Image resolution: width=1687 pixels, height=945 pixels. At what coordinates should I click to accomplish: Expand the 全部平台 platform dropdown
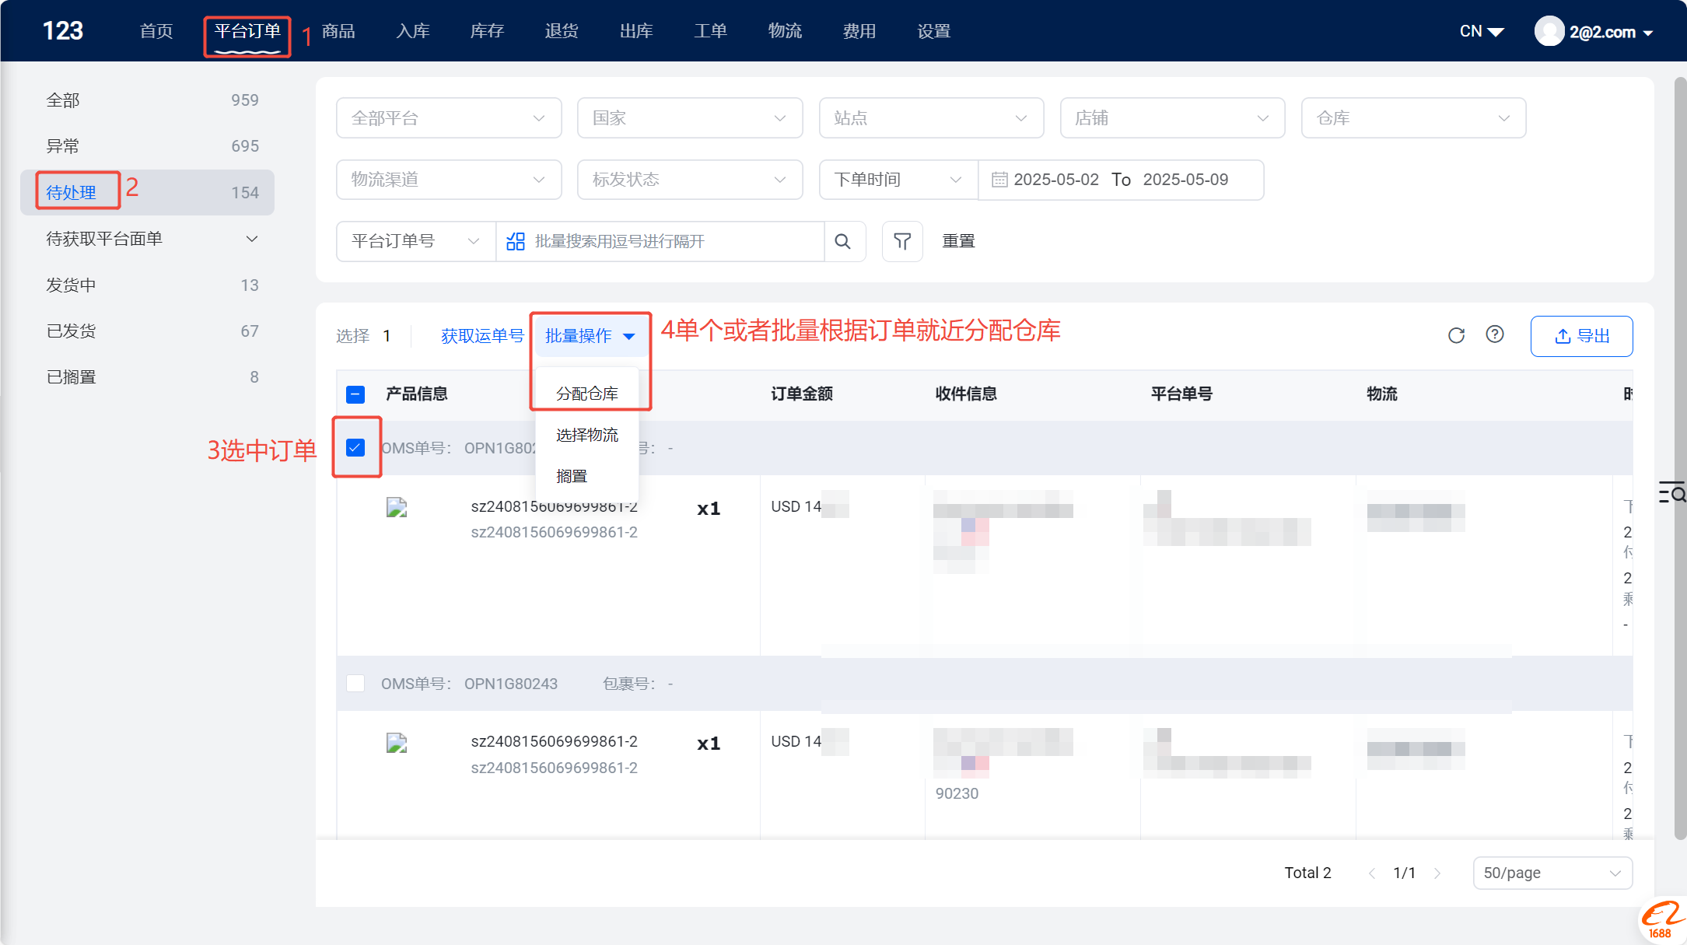coord(449,118)
